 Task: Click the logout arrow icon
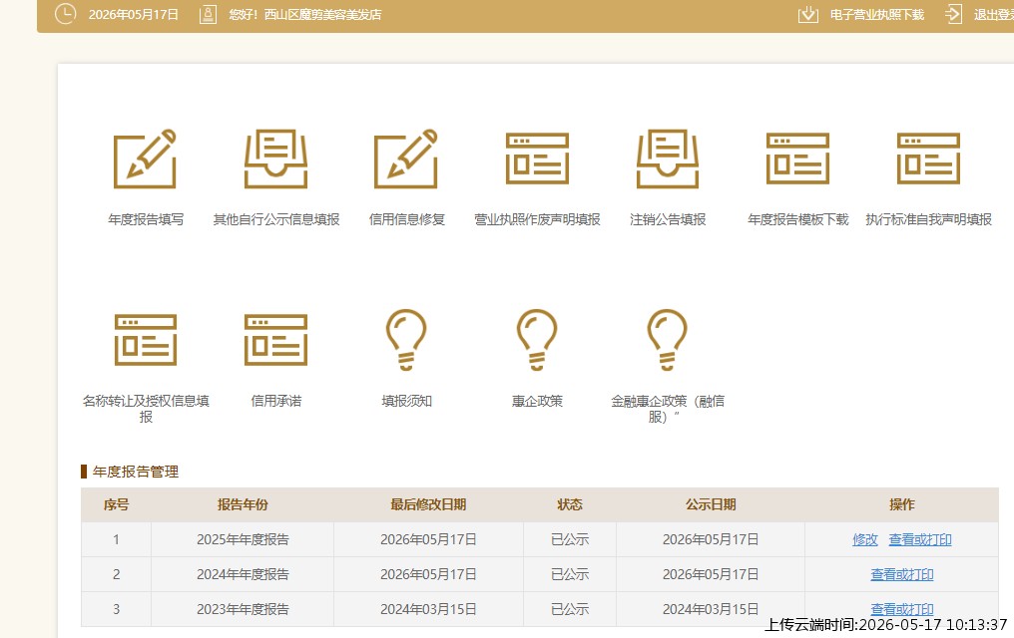pyautogui.click(x=954, y=14)
